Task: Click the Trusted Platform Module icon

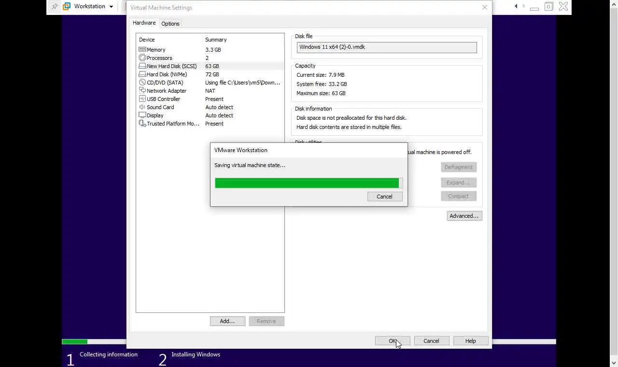Action: pos(142,124)
